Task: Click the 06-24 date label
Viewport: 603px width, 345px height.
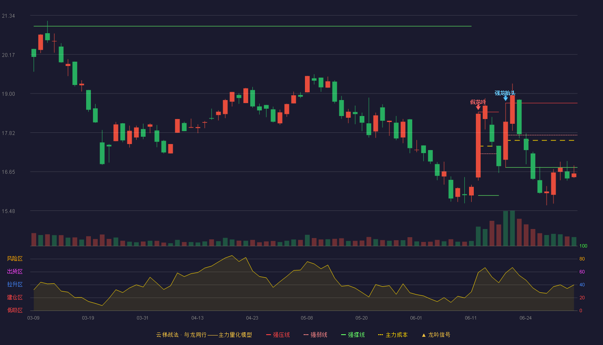Action: [x=525, y=318]
